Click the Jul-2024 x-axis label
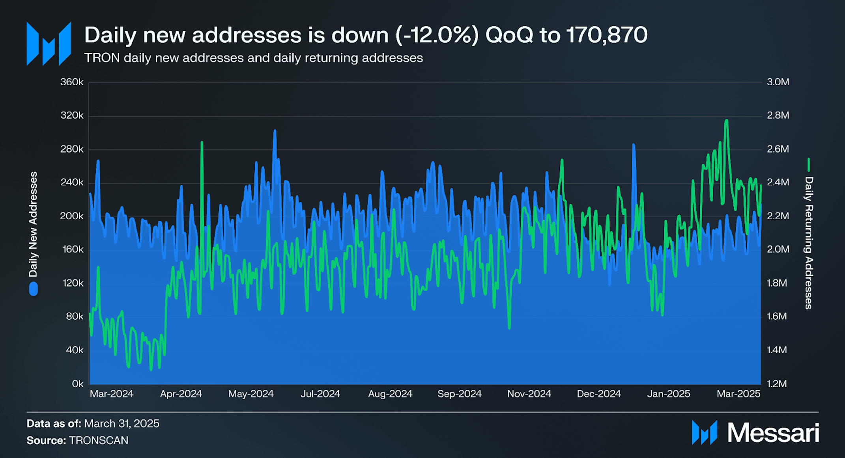This screenshot has height=458, width=845. click(320, 394)
